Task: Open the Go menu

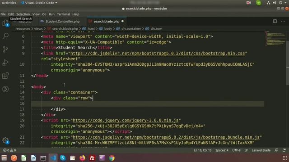Action: (x=44, y=14)
